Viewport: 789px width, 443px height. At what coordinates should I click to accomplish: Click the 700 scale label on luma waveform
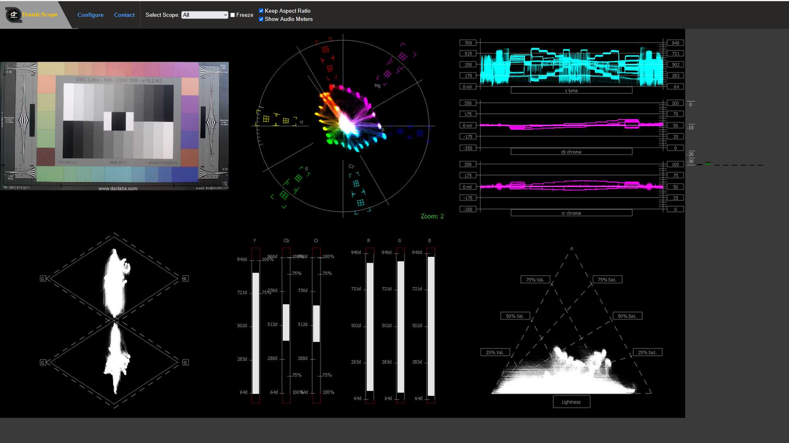(468, 43)
